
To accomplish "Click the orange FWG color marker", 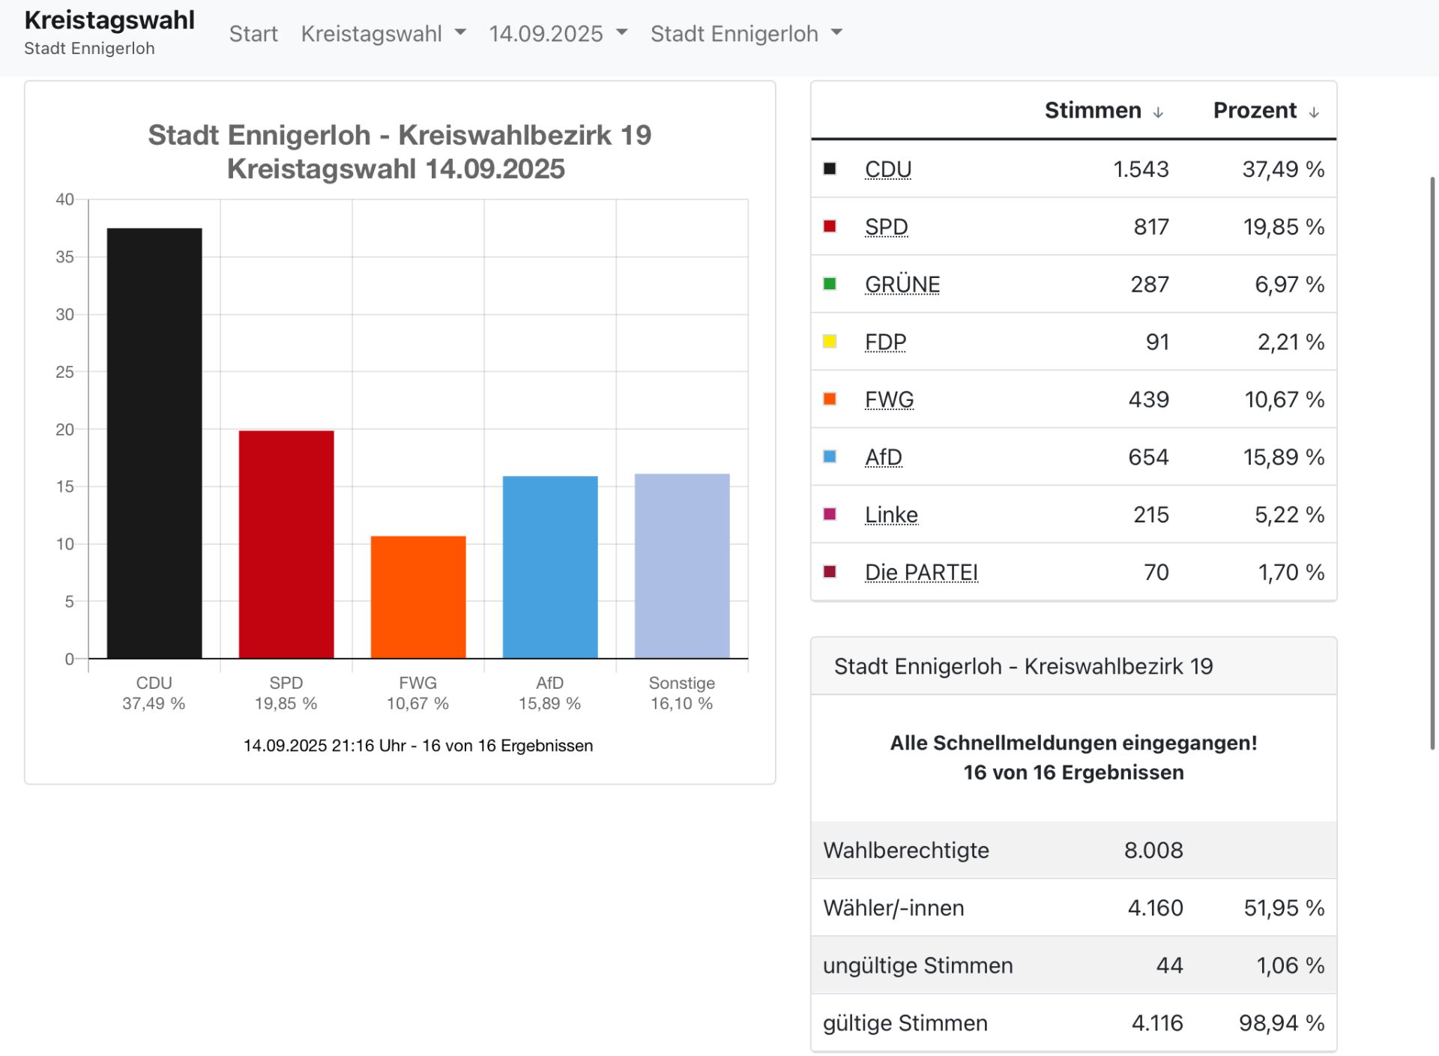I will (x=830, y=399).
